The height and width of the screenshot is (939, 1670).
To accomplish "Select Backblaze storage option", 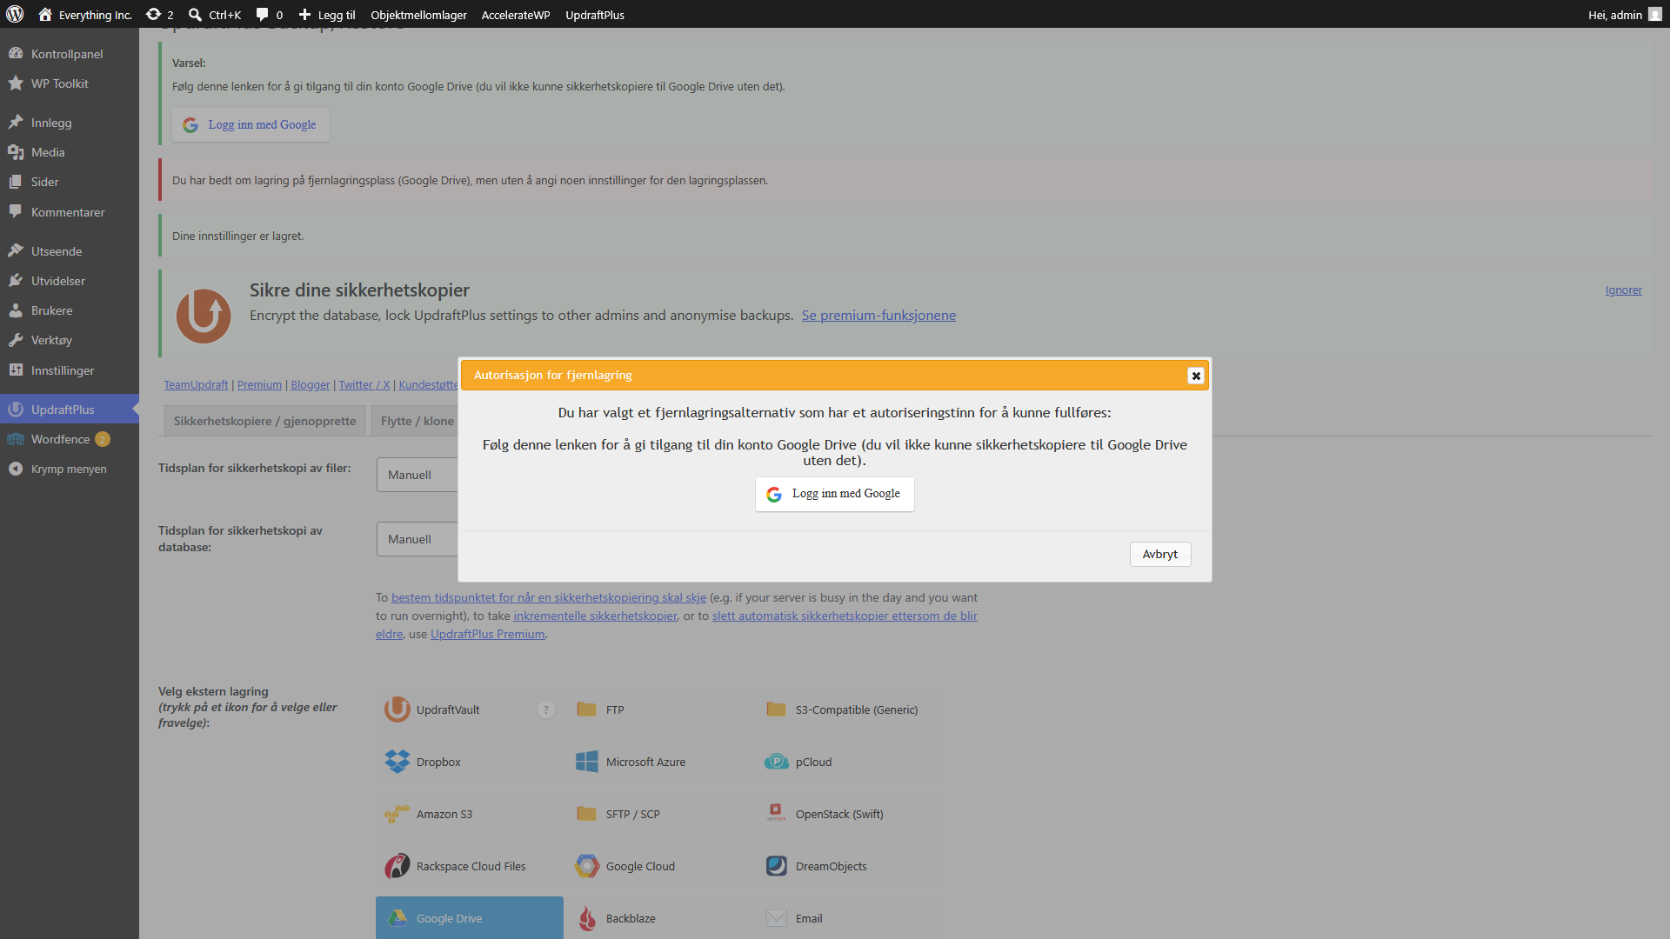I will [x=659, y=918].
